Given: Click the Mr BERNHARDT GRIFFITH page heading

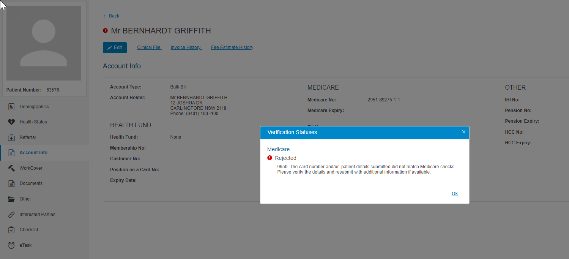Looking at the screenshot, I should 161,31.
